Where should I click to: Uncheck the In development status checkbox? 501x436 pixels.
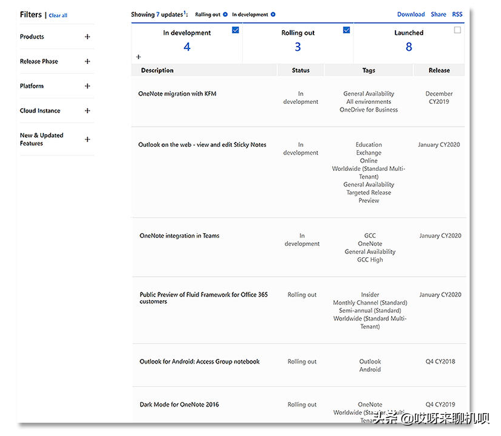pyautogui.click(x=235, y=30)
